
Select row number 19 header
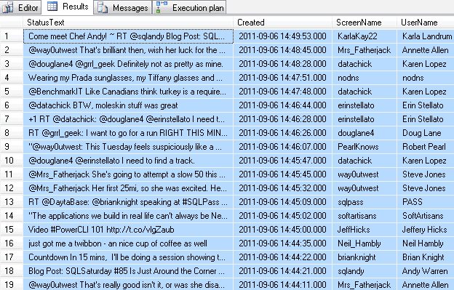pos(12,285)
